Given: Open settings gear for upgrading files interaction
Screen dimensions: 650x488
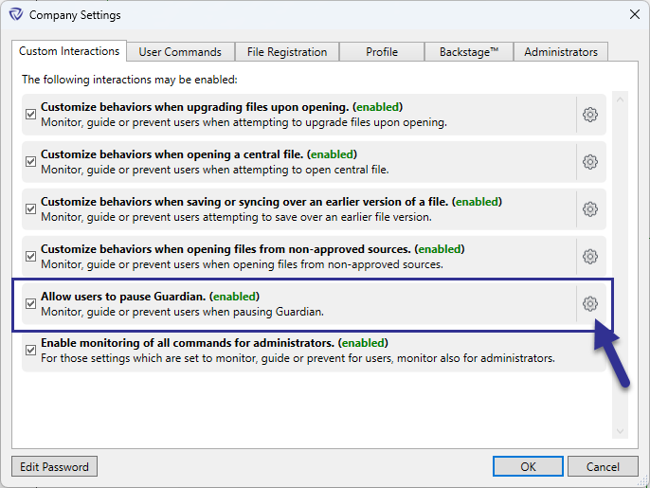Looking at the screenshot, I should pyautogui.click(x=590, y=115).
